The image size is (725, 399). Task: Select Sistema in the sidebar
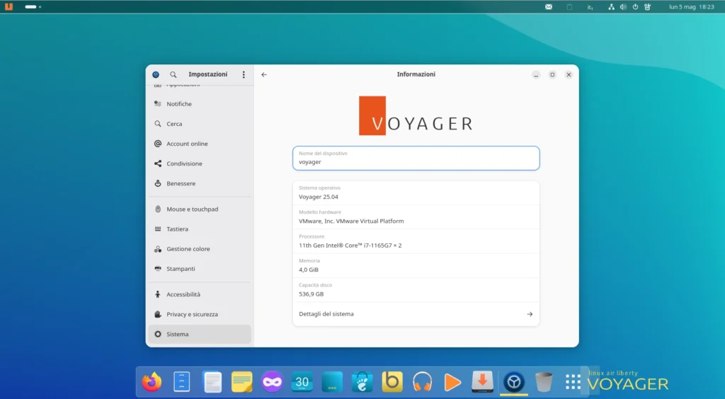click(x=200, y=334)
